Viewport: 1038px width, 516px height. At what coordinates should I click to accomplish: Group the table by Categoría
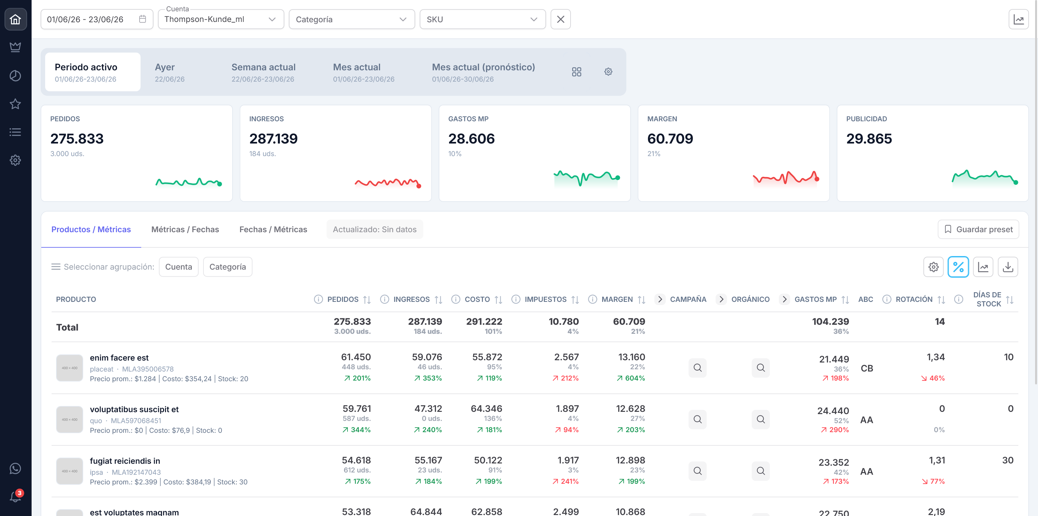[228, 267]
